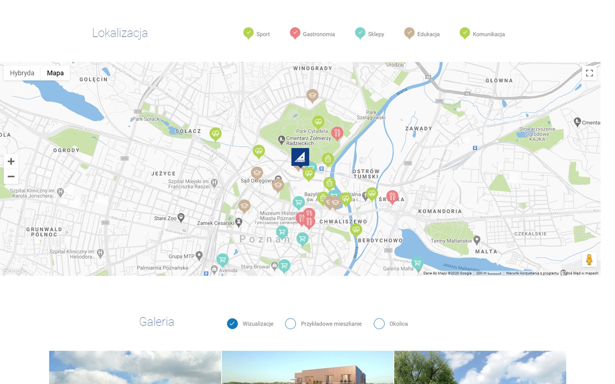
Task: Select the Przykładowe mieszkanie gallery option
Action: coord(290,324)
